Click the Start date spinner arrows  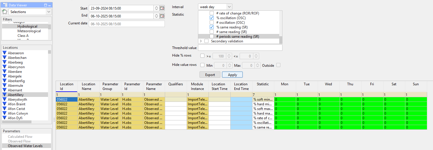tap(156, 8)
